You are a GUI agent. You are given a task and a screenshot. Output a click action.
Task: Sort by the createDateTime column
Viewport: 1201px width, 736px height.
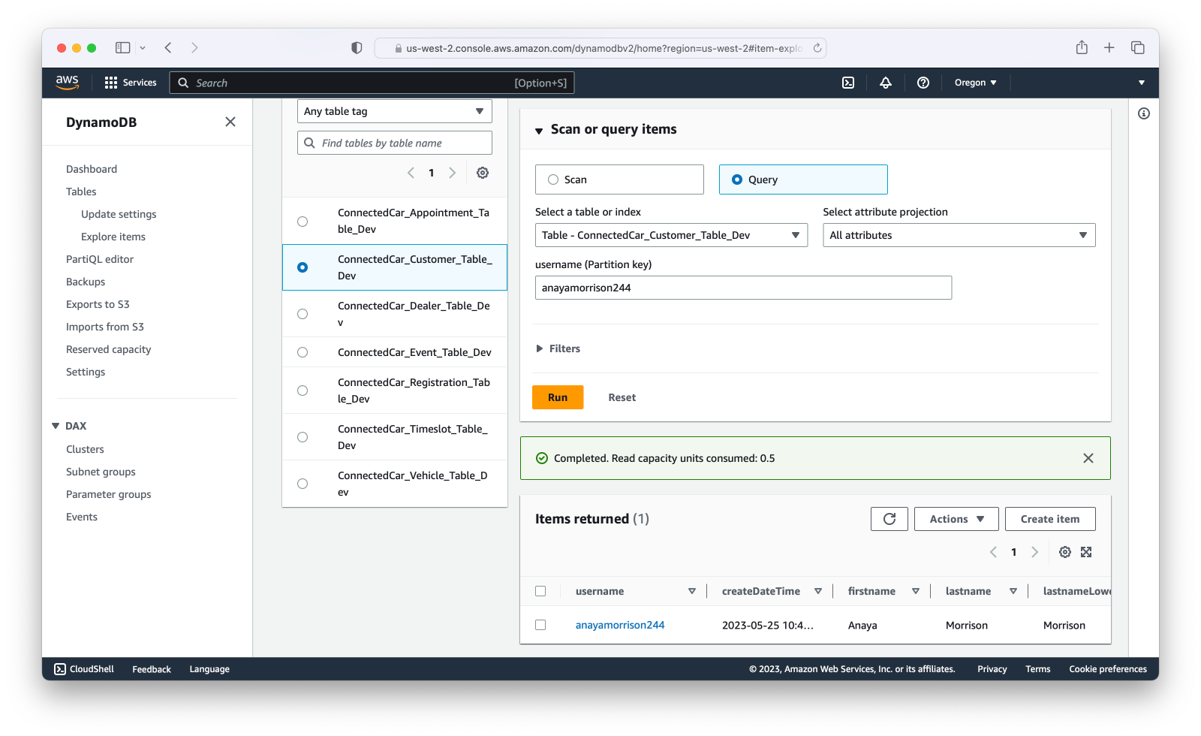818,591
